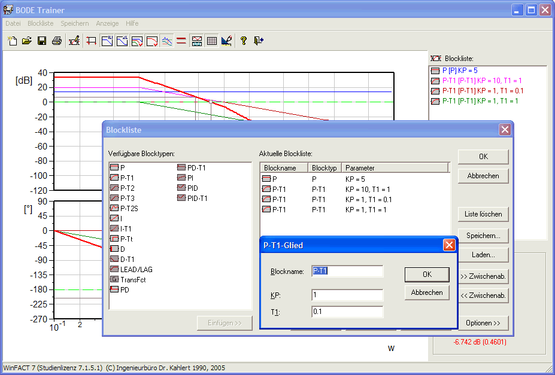Open the Datei menu
This screenshot has height=375, width=555.
point(13,23)
